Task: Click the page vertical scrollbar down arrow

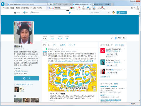Action: [x=140, y=100]
